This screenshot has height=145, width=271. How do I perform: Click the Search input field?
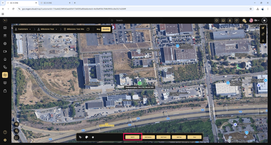click(135, 20)
